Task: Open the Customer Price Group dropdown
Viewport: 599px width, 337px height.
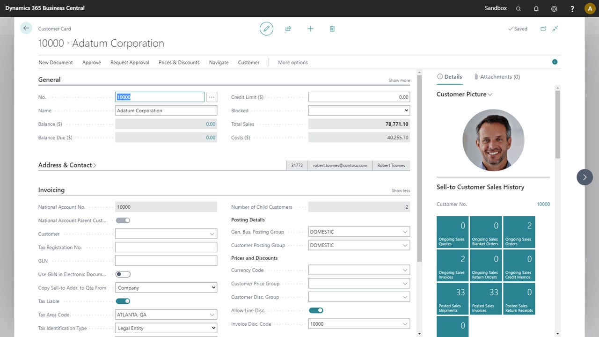Action: tap(359, 284)
